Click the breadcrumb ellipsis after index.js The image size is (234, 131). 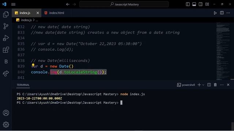tap(37, 20)
